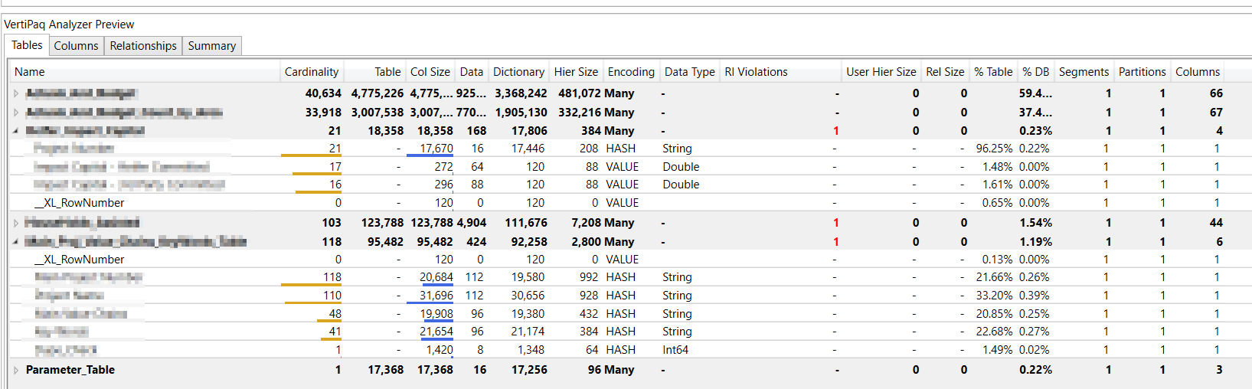The width and height of the screenshot is (1252, 389).
Task: Click the col size value 19,908
Action: click(436, 314)
